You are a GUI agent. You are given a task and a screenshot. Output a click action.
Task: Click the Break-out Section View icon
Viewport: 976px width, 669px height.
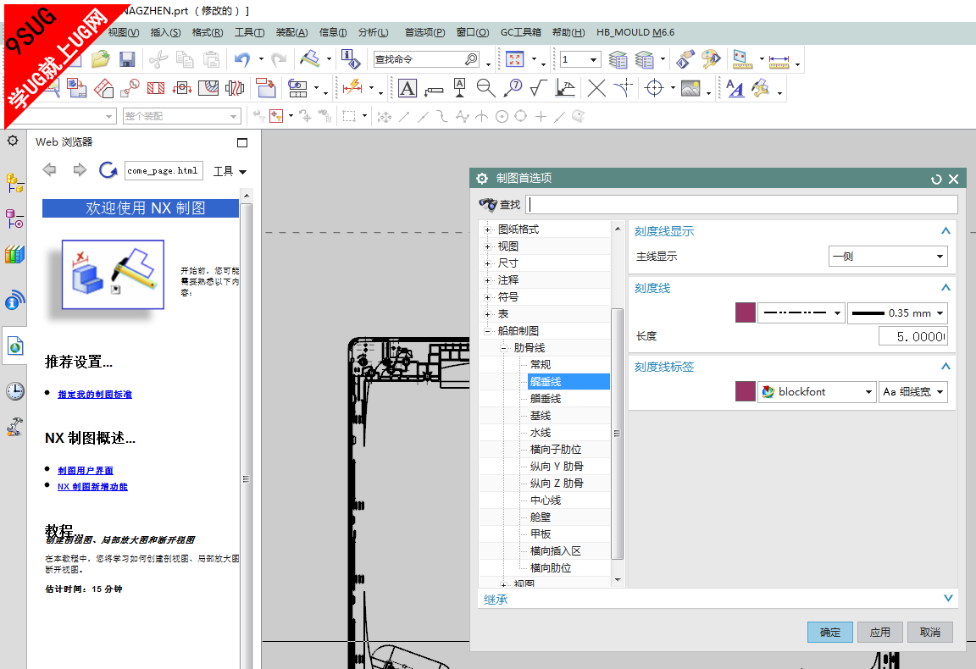(208, 88)
